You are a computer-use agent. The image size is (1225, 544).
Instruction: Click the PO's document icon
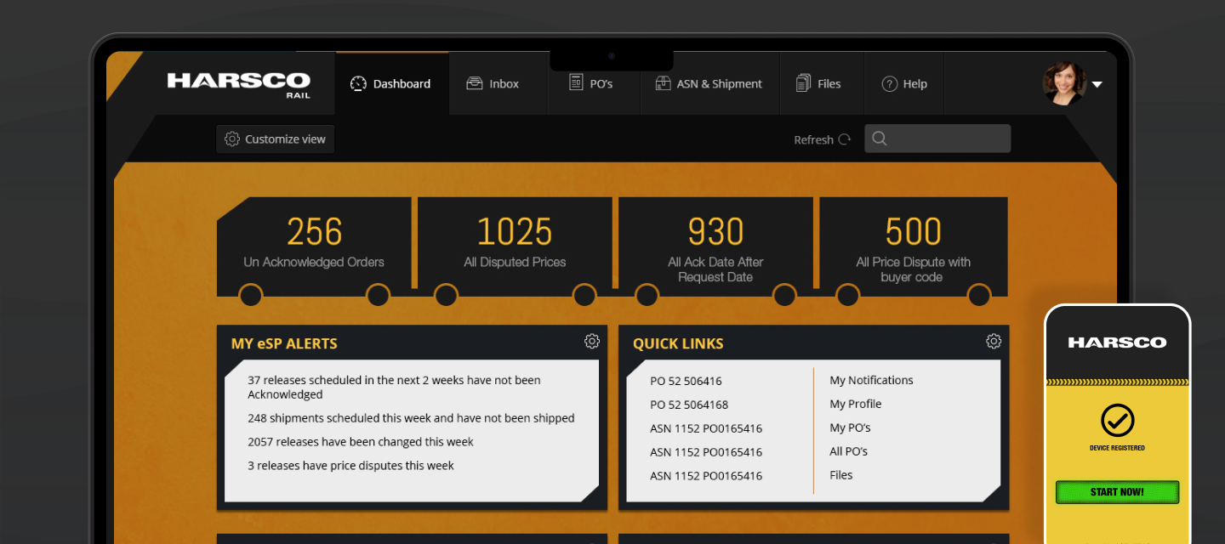click(576, 83)
